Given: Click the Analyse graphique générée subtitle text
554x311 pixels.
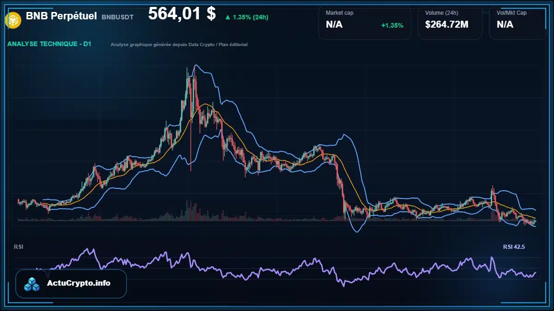Looking at the screenshot, I should [x=179, y=45].
